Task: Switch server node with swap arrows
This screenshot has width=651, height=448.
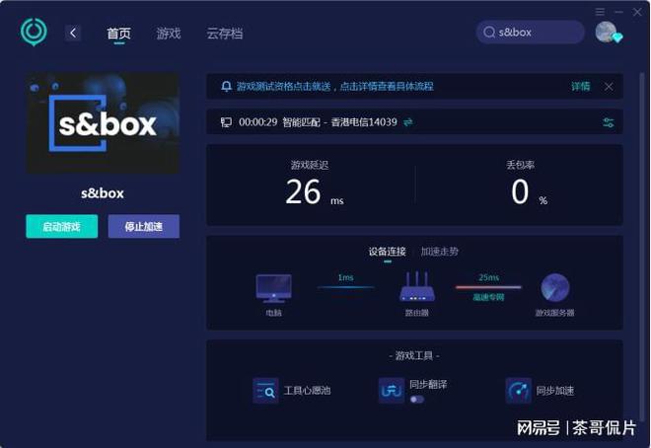Action: pos(408,122)
